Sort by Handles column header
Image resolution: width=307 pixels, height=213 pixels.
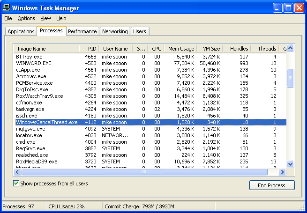pyautogui.click(x=237, y=49)
